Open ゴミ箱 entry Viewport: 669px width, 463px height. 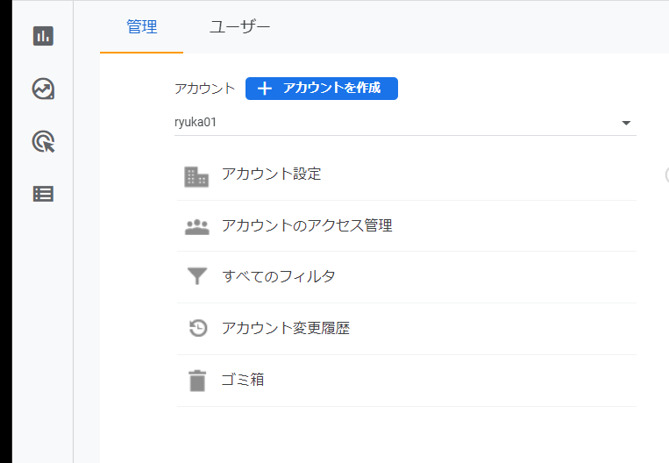click(407, 381)
